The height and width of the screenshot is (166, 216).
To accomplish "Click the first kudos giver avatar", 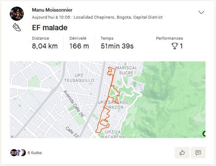I will pos(14,153).
